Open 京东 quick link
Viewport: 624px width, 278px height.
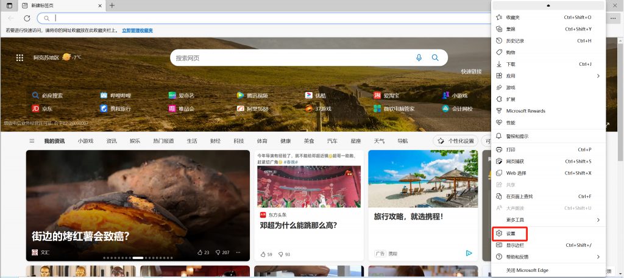click(x=42, y=109)
